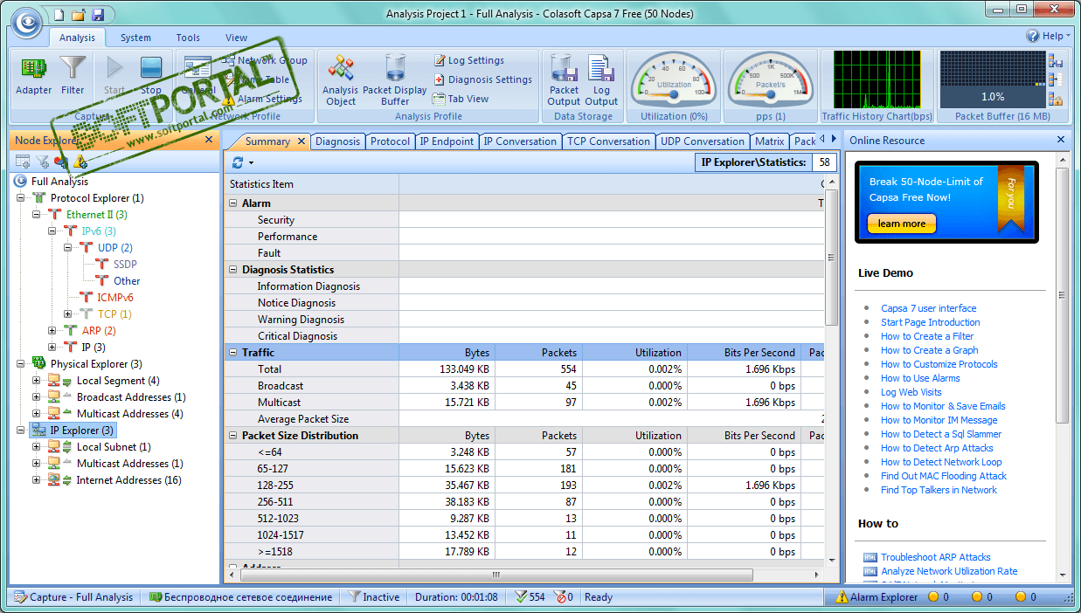
Task: Open Log Output settings
Action: point(601,80)
